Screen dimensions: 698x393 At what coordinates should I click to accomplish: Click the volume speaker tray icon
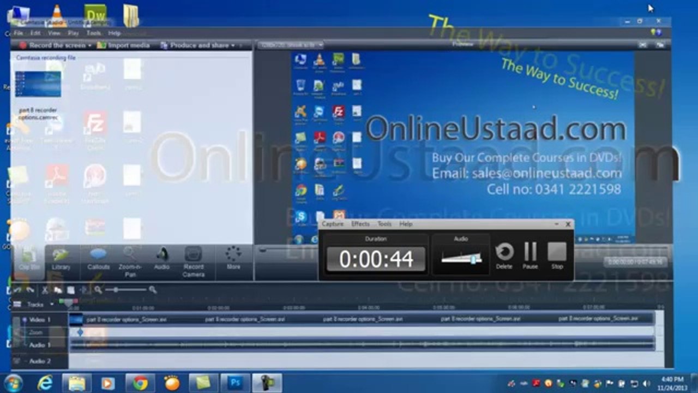click(x=646, y=383)
